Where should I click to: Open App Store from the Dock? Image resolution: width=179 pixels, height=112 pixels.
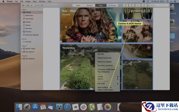click(35, 107)
